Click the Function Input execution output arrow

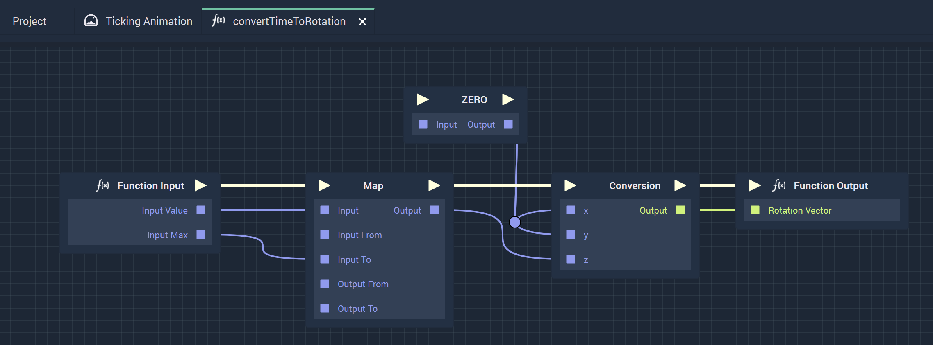pyautogui.click(x=200, y=185)
